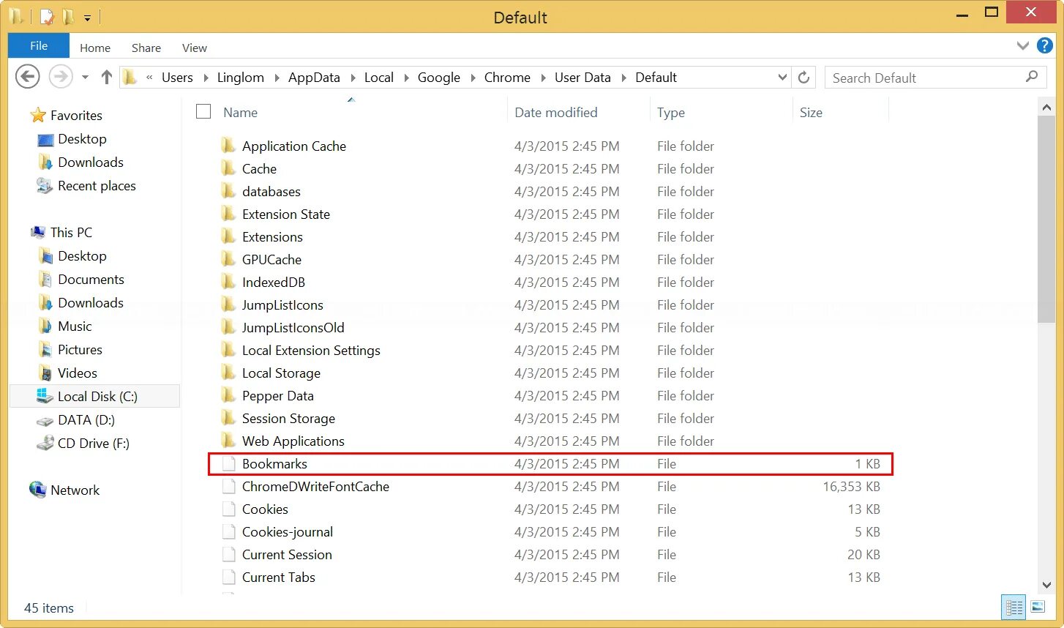Select the databases folder name
Image resolution: width=1064 pixels, height=628 pixels.
point(271,191)
